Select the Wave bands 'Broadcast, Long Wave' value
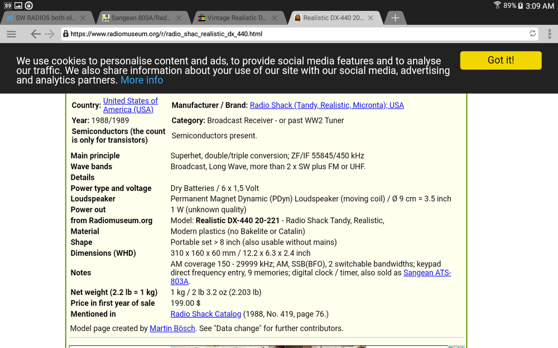 268,166
